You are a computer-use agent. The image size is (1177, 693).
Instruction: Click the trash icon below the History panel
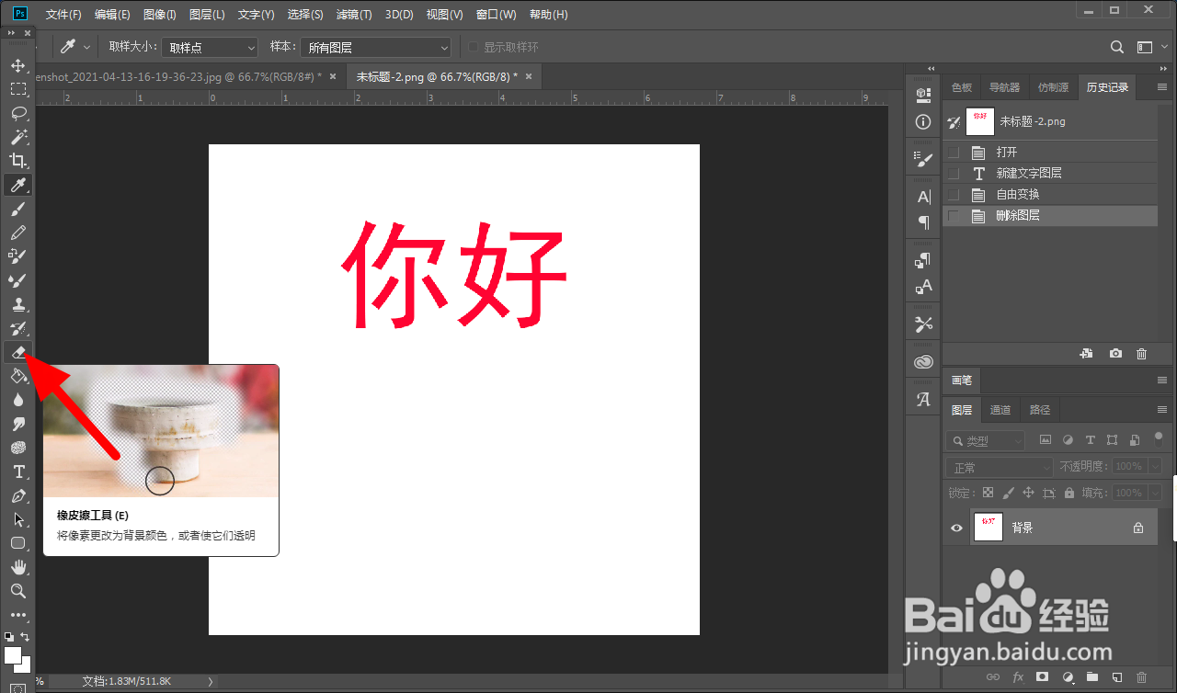tap(1141, 353)
